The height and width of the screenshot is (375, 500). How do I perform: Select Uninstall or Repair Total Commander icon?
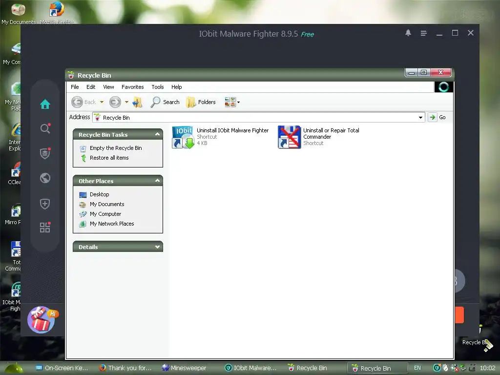[289, 137]
